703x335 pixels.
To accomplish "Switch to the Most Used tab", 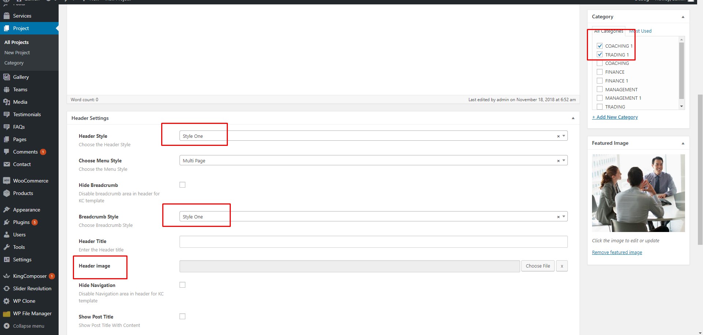I will click(x=640, y=31).
